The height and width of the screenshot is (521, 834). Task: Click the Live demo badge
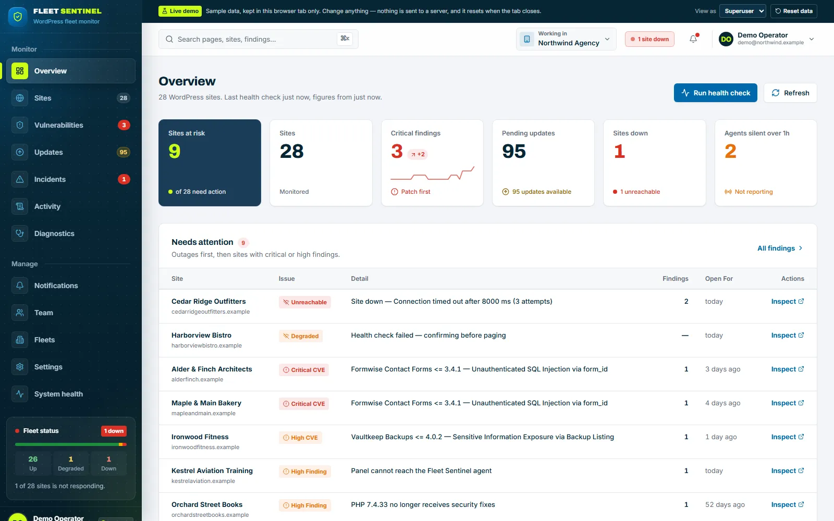coord(180,11)
